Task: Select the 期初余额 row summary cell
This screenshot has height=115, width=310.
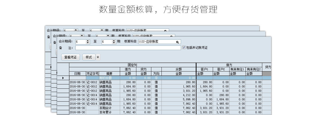Action: click(109, 78)
